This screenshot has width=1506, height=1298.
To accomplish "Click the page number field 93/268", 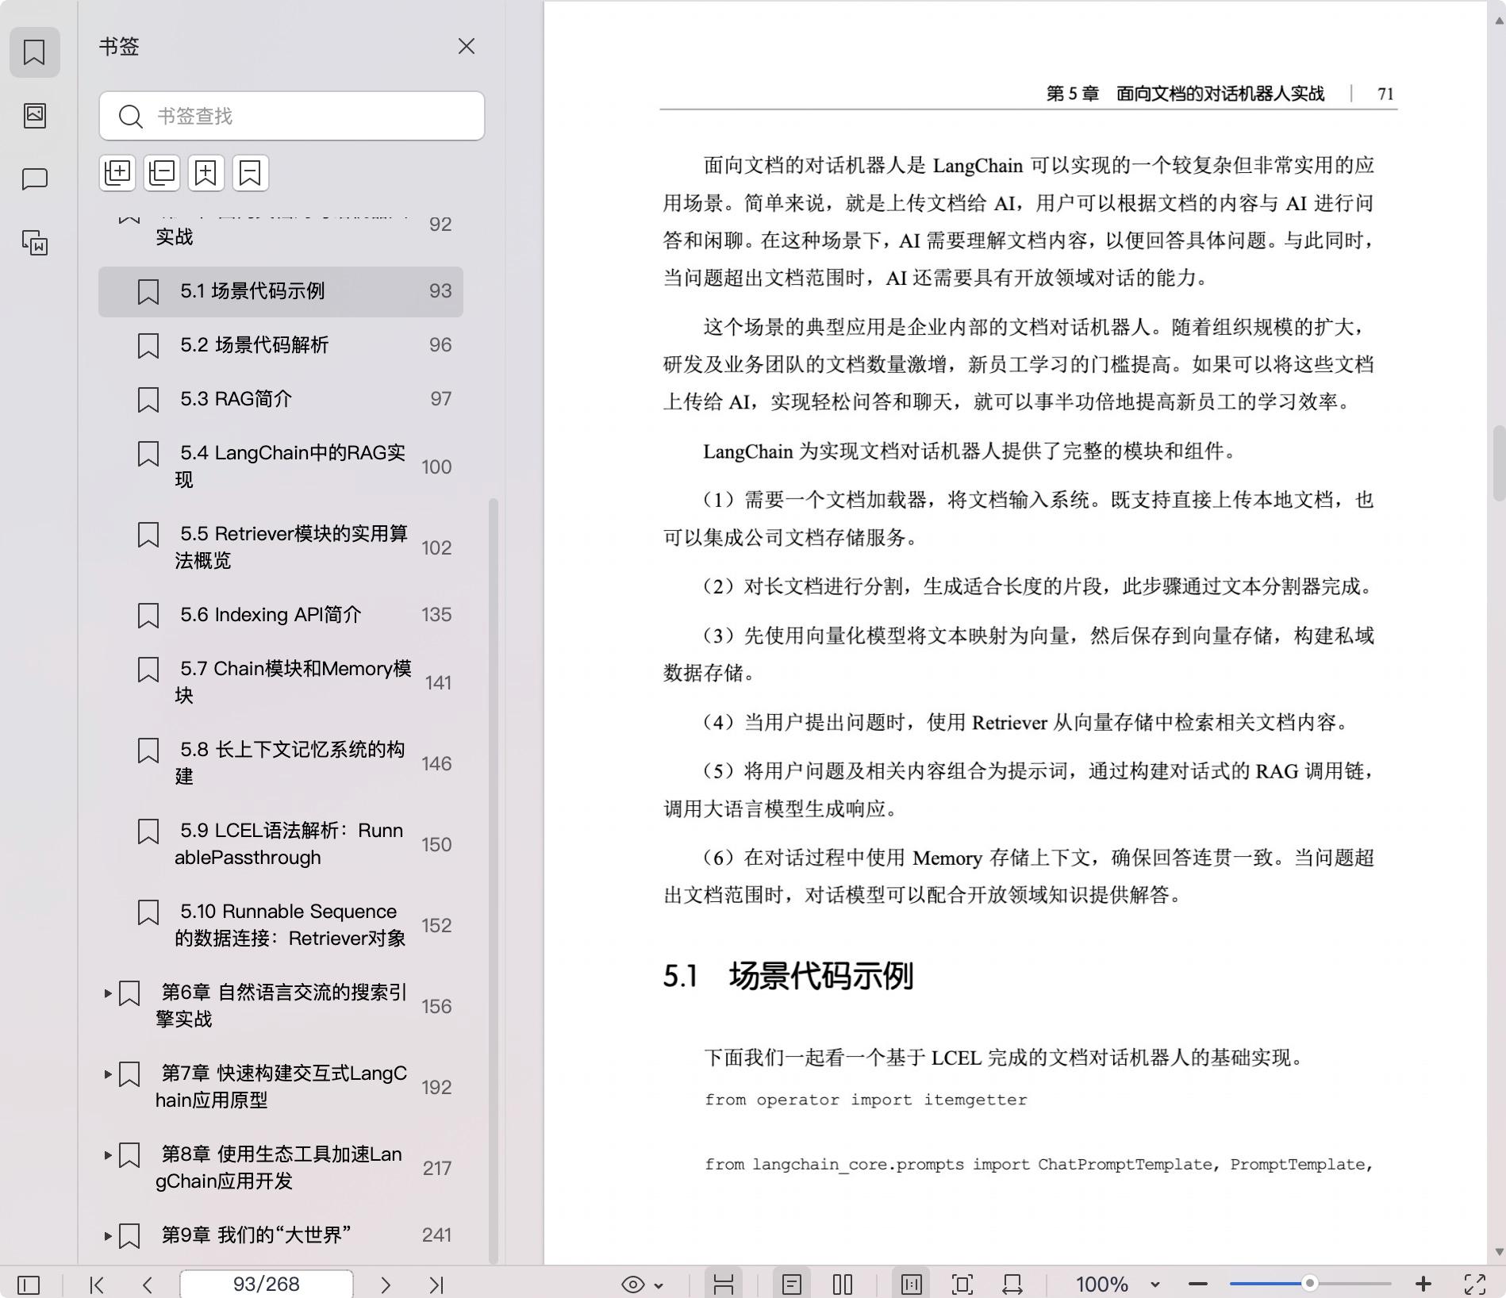I will [267, 1284].
